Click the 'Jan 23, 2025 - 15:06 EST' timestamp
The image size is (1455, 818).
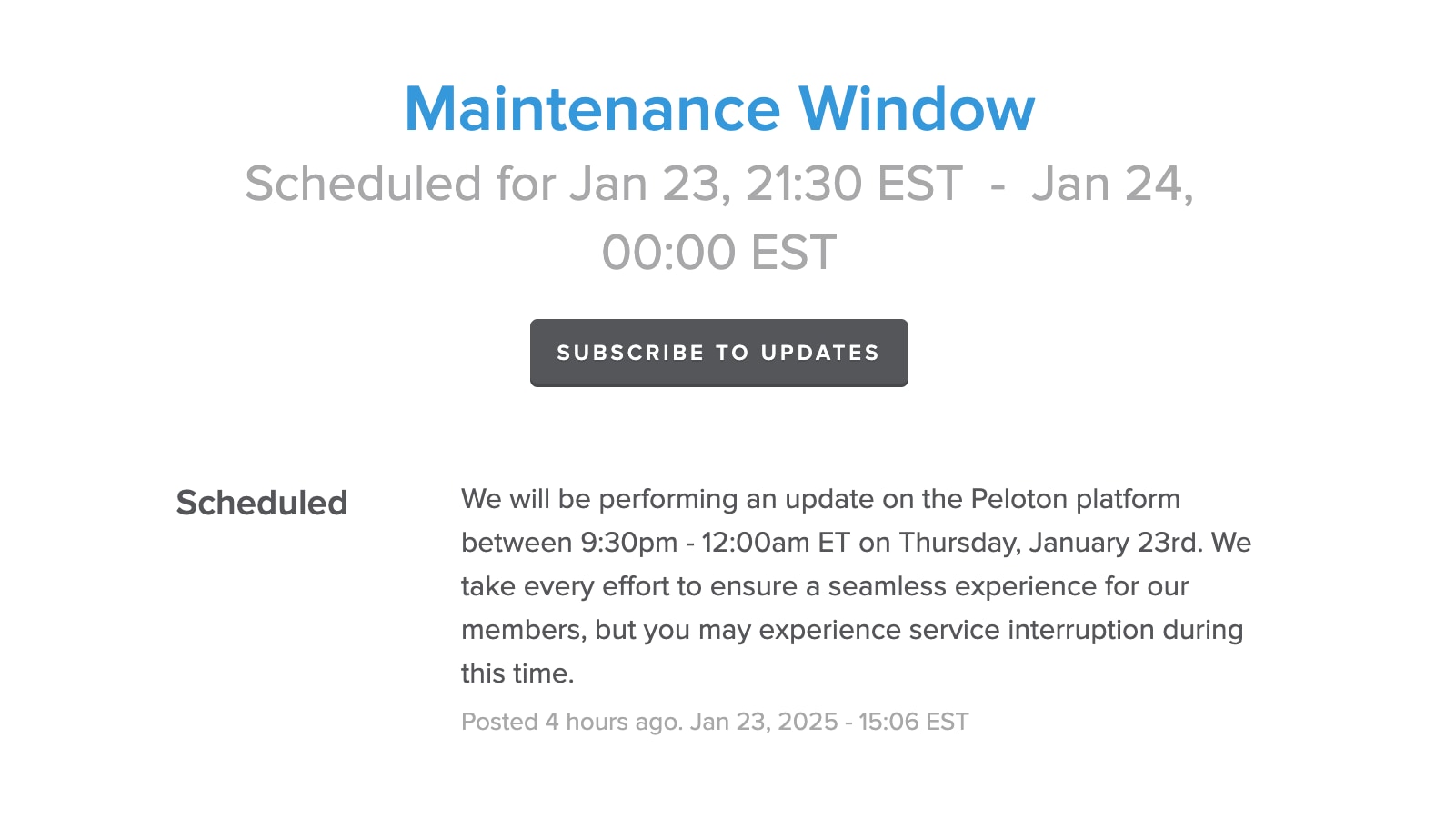coord(829,722)
